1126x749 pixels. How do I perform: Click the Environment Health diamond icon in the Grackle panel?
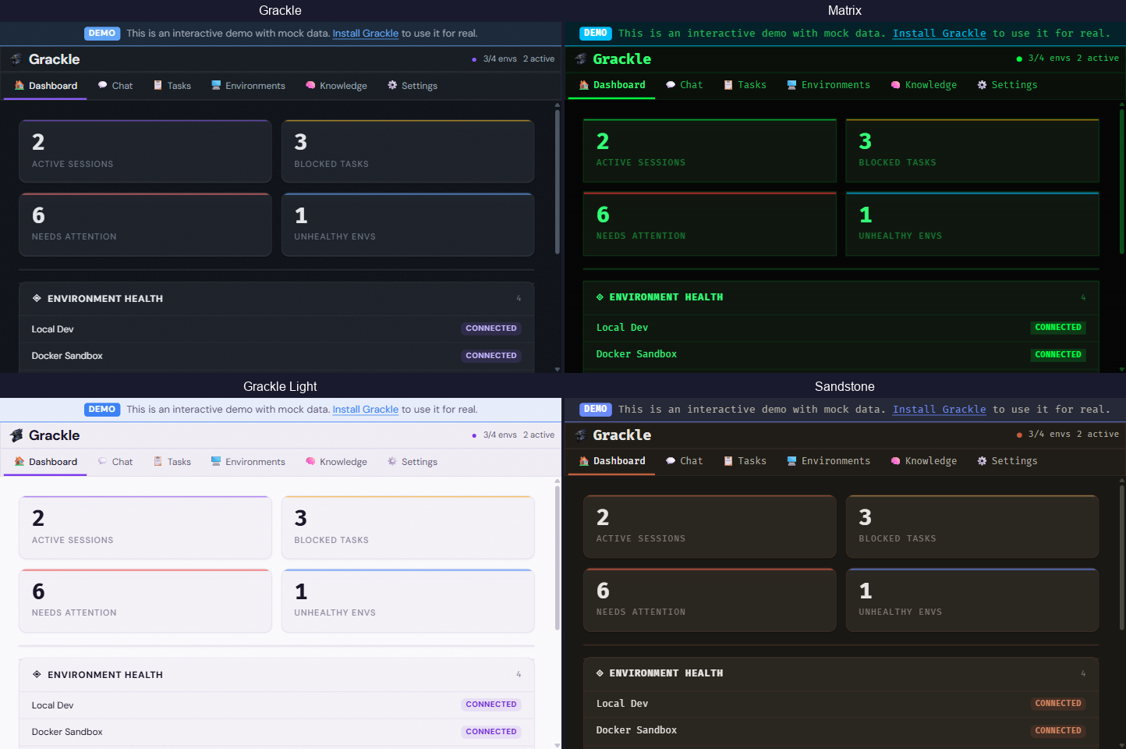pos(37,299)
